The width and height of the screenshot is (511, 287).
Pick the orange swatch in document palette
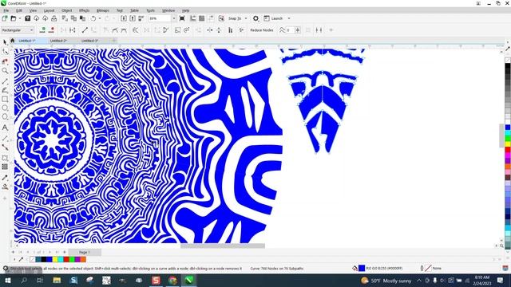(x=83, y=259)
